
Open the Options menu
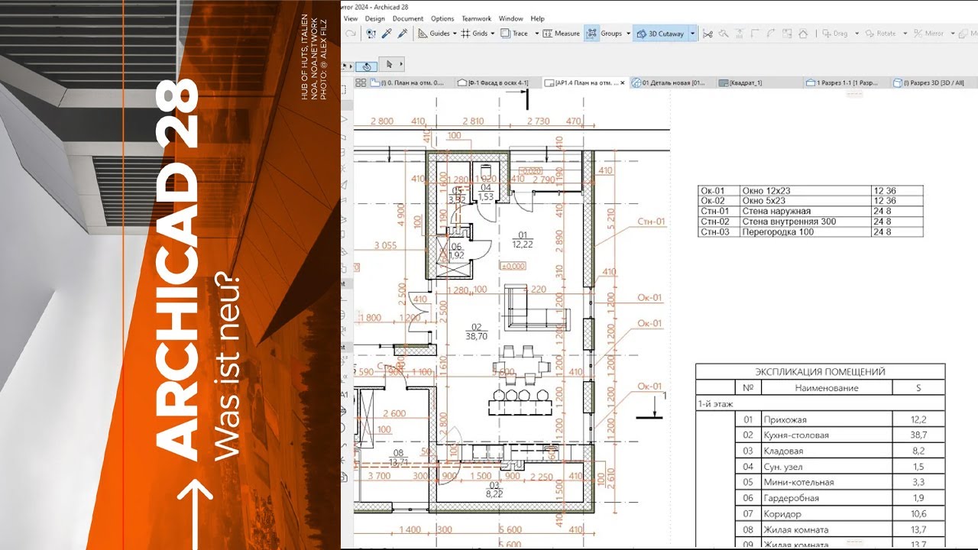pyautogui.click(x=442, y=18)
